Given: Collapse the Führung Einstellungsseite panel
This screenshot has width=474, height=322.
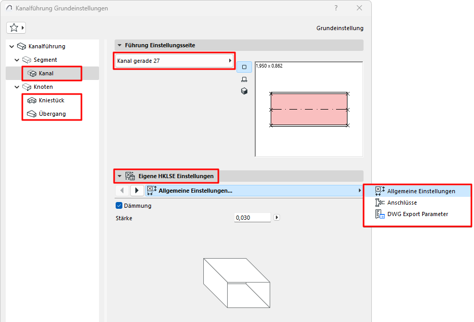Looking at the screenshot, I should (119, 45).
